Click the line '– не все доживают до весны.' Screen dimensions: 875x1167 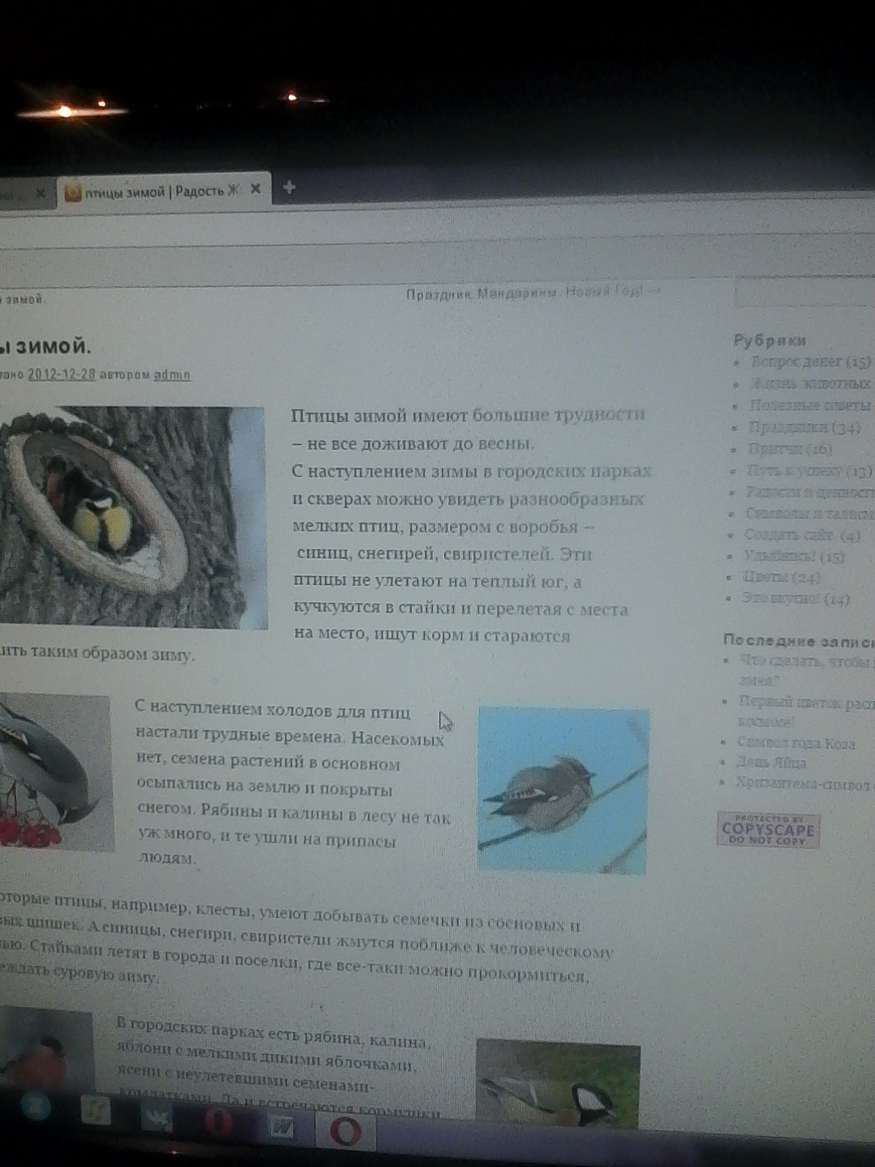pos(413,443)
